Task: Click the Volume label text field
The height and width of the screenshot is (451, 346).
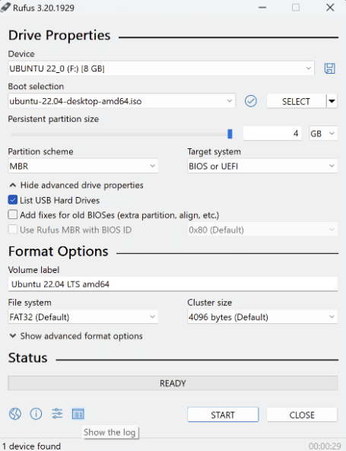Action: point(173,284)
